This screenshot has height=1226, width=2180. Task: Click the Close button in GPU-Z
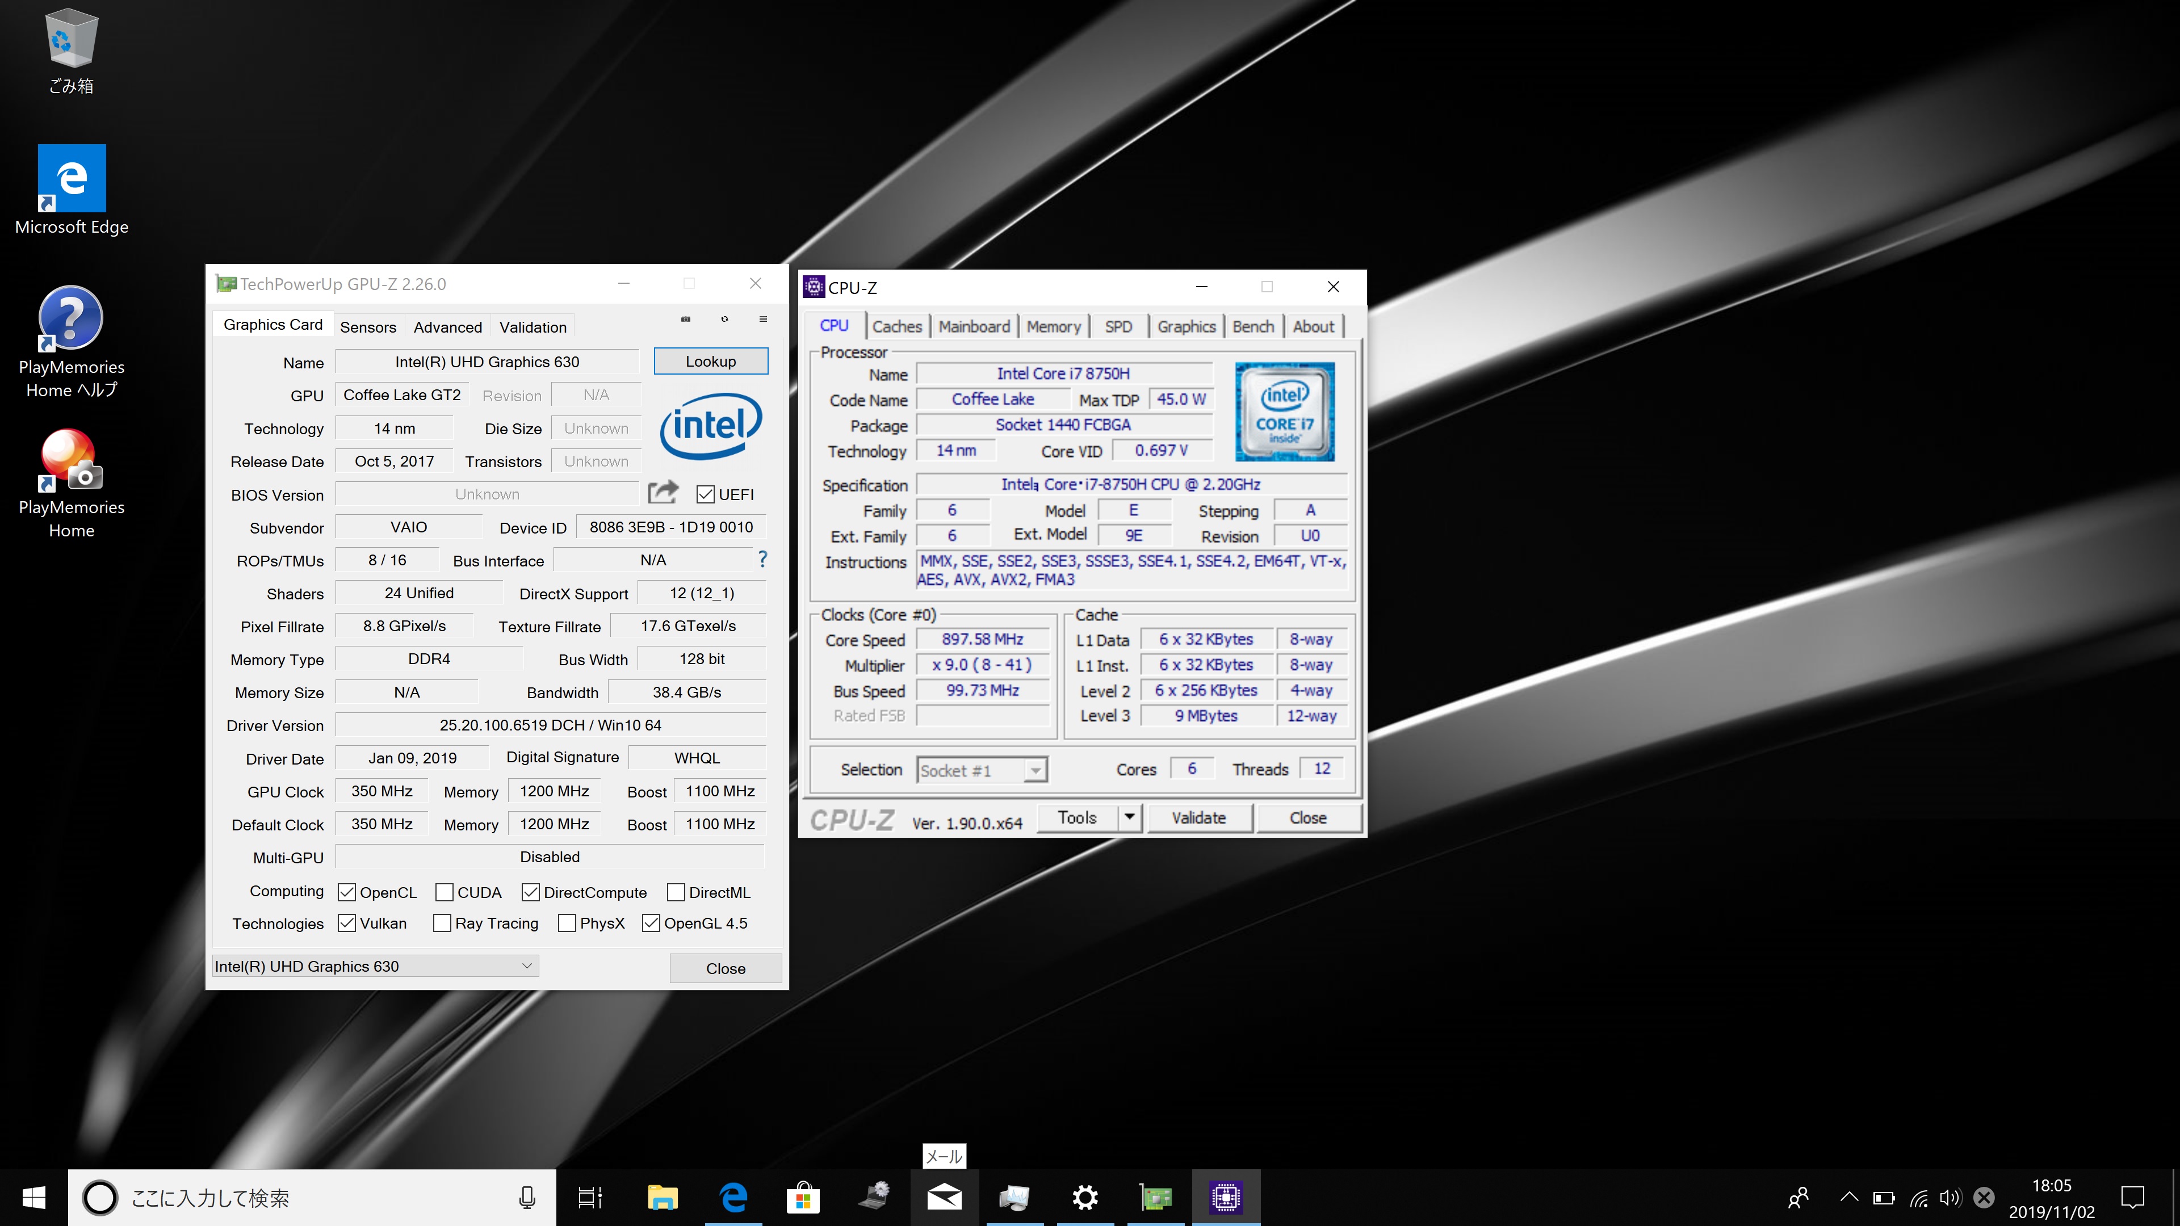coord(726,968)
